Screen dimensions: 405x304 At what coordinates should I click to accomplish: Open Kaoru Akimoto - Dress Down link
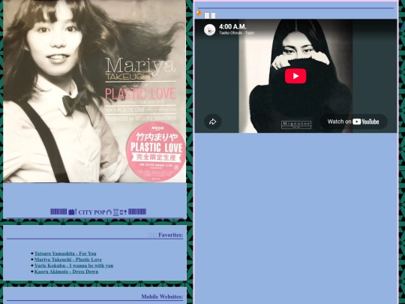point(67,272)
